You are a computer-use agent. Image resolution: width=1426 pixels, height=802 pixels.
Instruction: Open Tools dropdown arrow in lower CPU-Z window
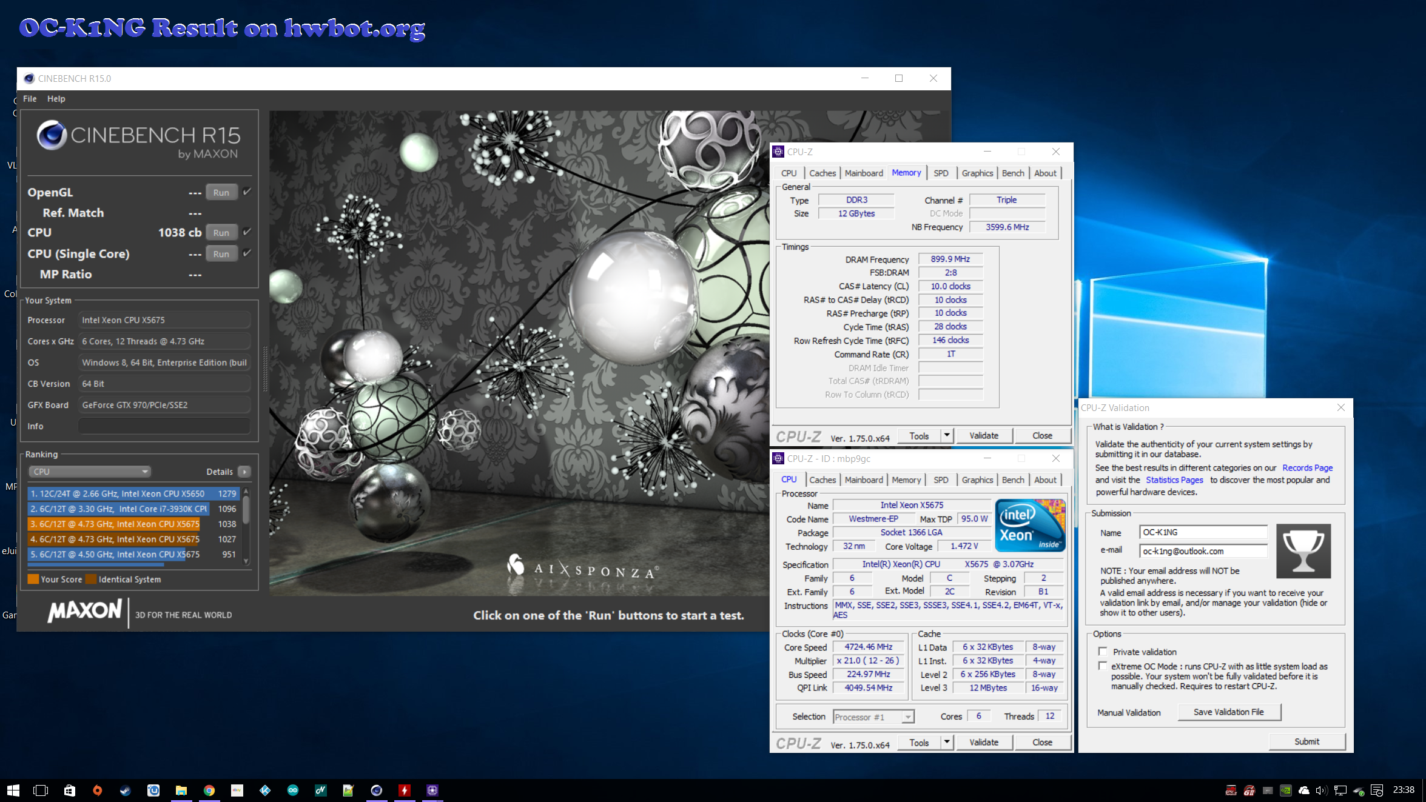click(947, 743)
